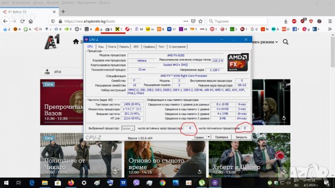The height and width of the screenshot is (188, 335).
Task: Open CPU-Z О программе tab
Action: [177, 46]
